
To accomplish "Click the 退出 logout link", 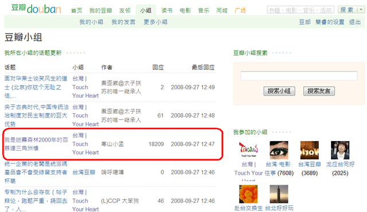I will click(x=355, y=22).
